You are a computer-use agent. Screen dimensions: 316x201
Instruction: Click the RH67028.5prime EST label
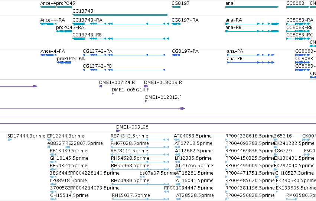tap(130, 143)
